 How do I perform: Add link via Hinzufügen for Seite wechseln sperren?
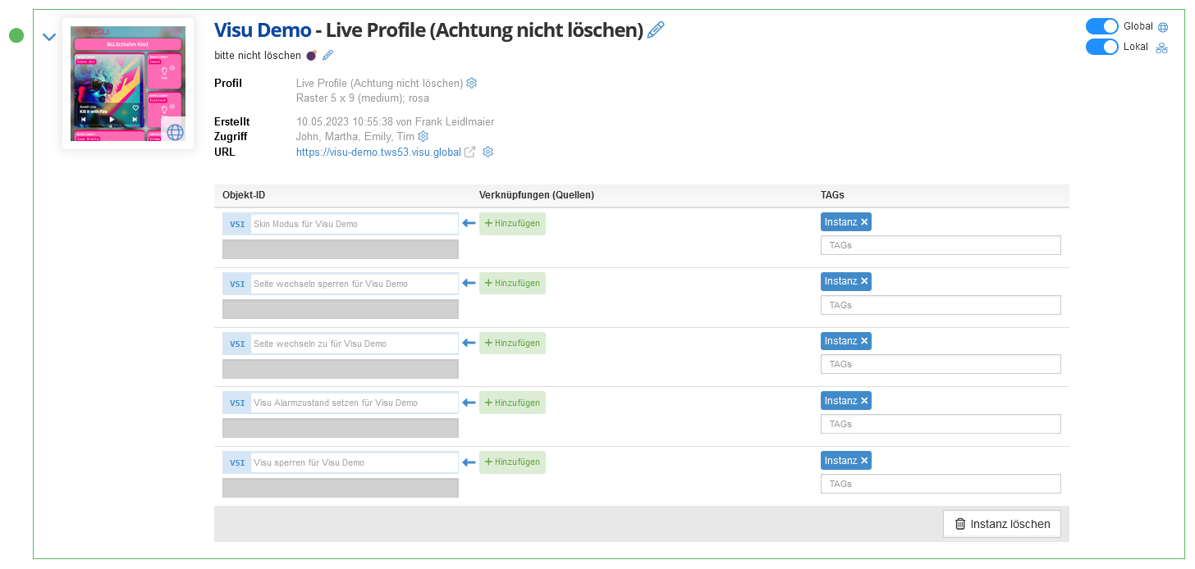tap(512, 284)
